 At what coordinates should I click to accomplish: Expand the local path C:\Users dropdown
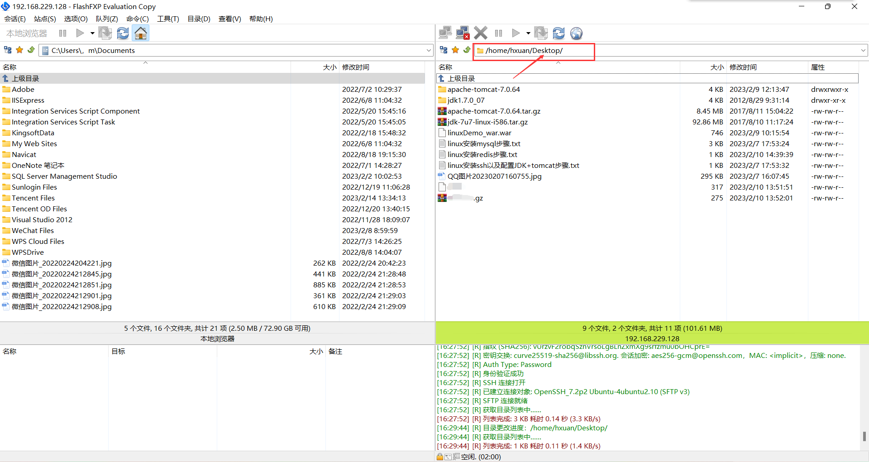click(x=429, y=50)
